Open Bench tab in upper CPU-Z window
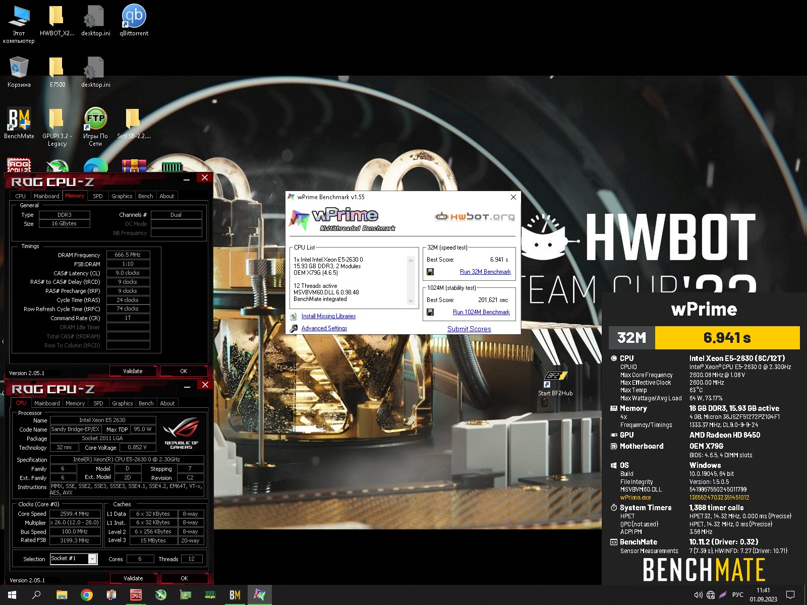Viewport: 807px width, 605px height. point(145,196)
